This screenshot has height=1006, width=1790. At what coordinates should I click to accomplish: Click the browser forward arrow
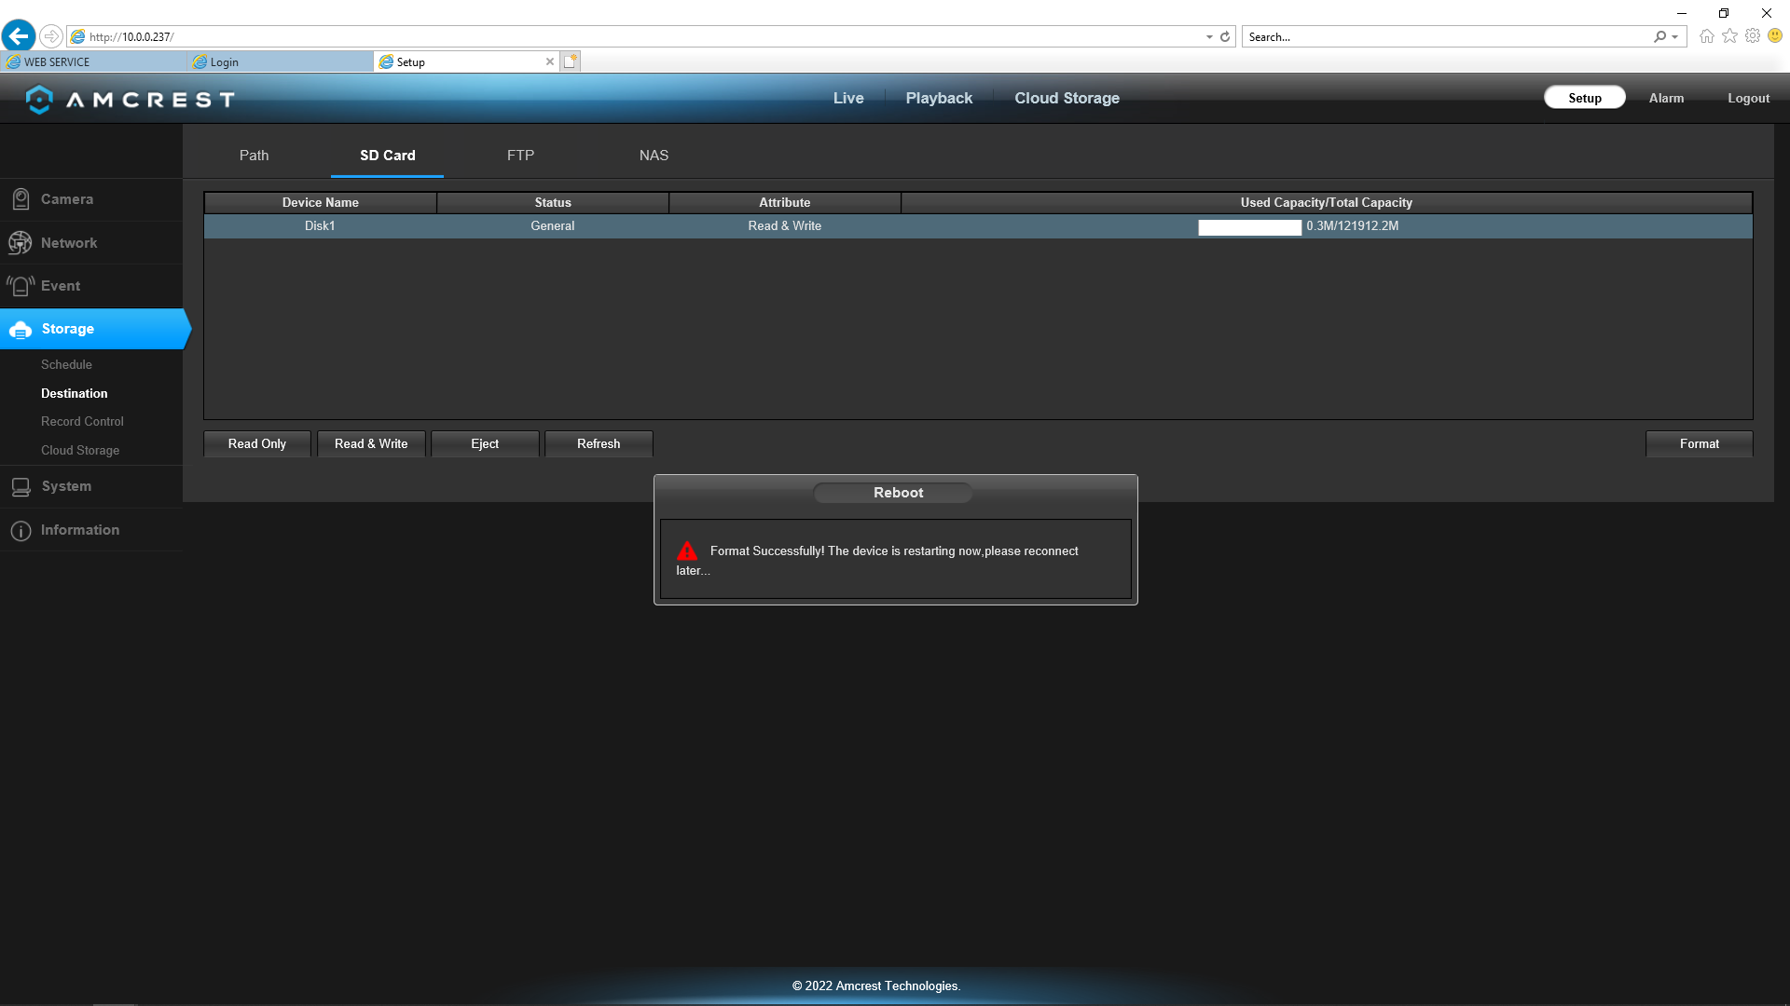(51, 36)
